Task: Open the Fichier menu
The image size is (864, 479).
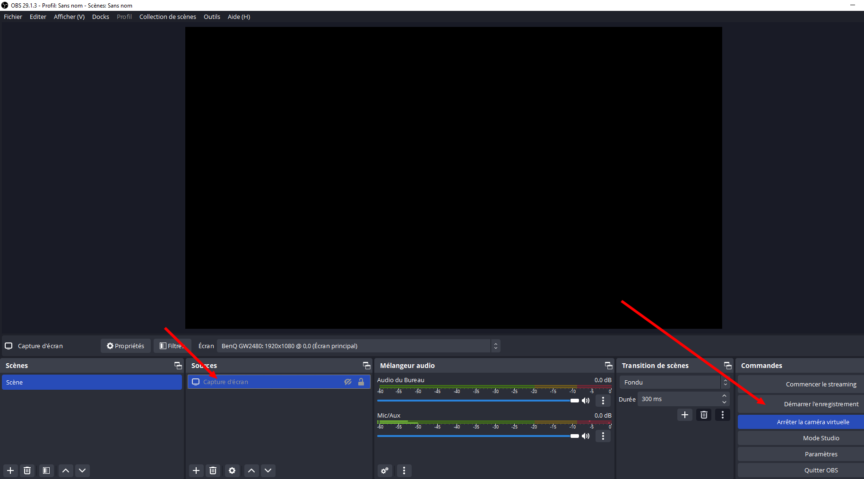Action: (13, 17)
